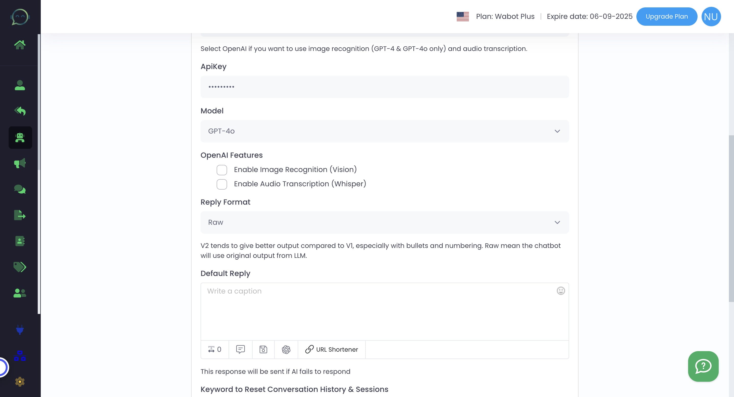Click the help support chat bubble
This screenshot has width=734, height=397.
[703, 366]
